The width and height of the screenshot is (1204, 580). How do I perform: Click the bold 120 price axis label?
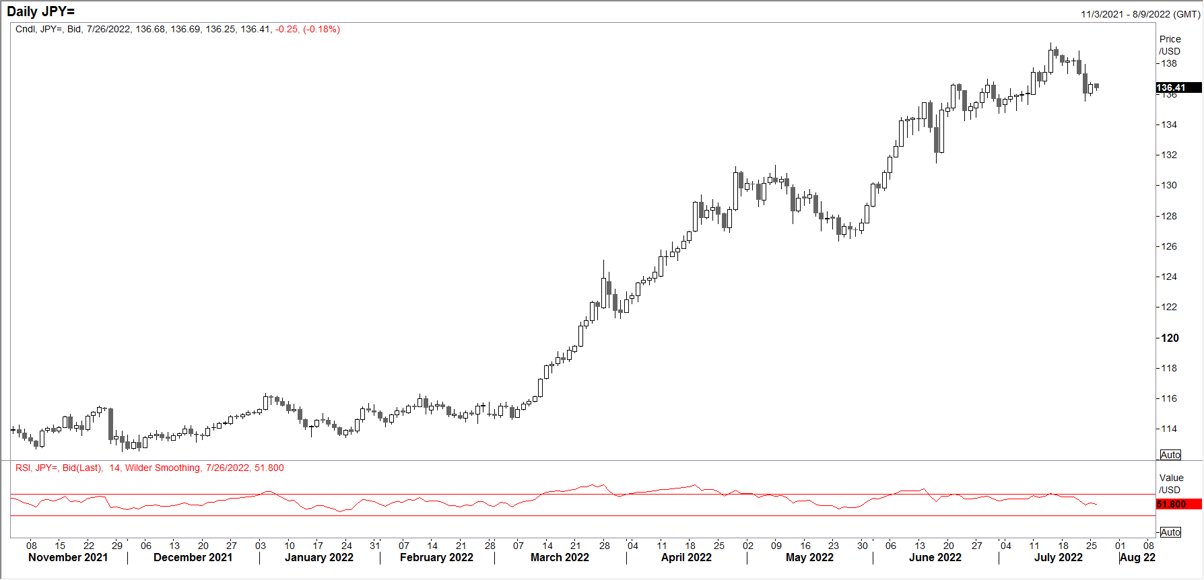pos(1170,338)
